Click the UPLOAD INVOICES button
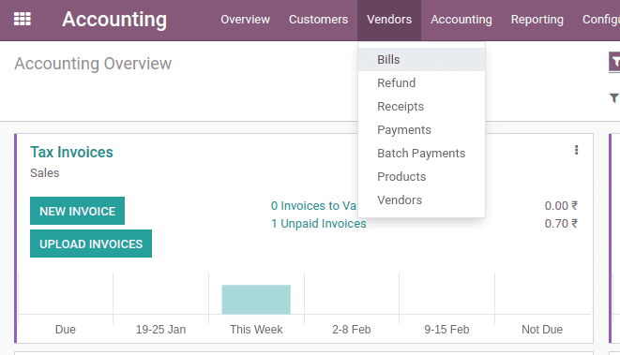 pos(91,244)
